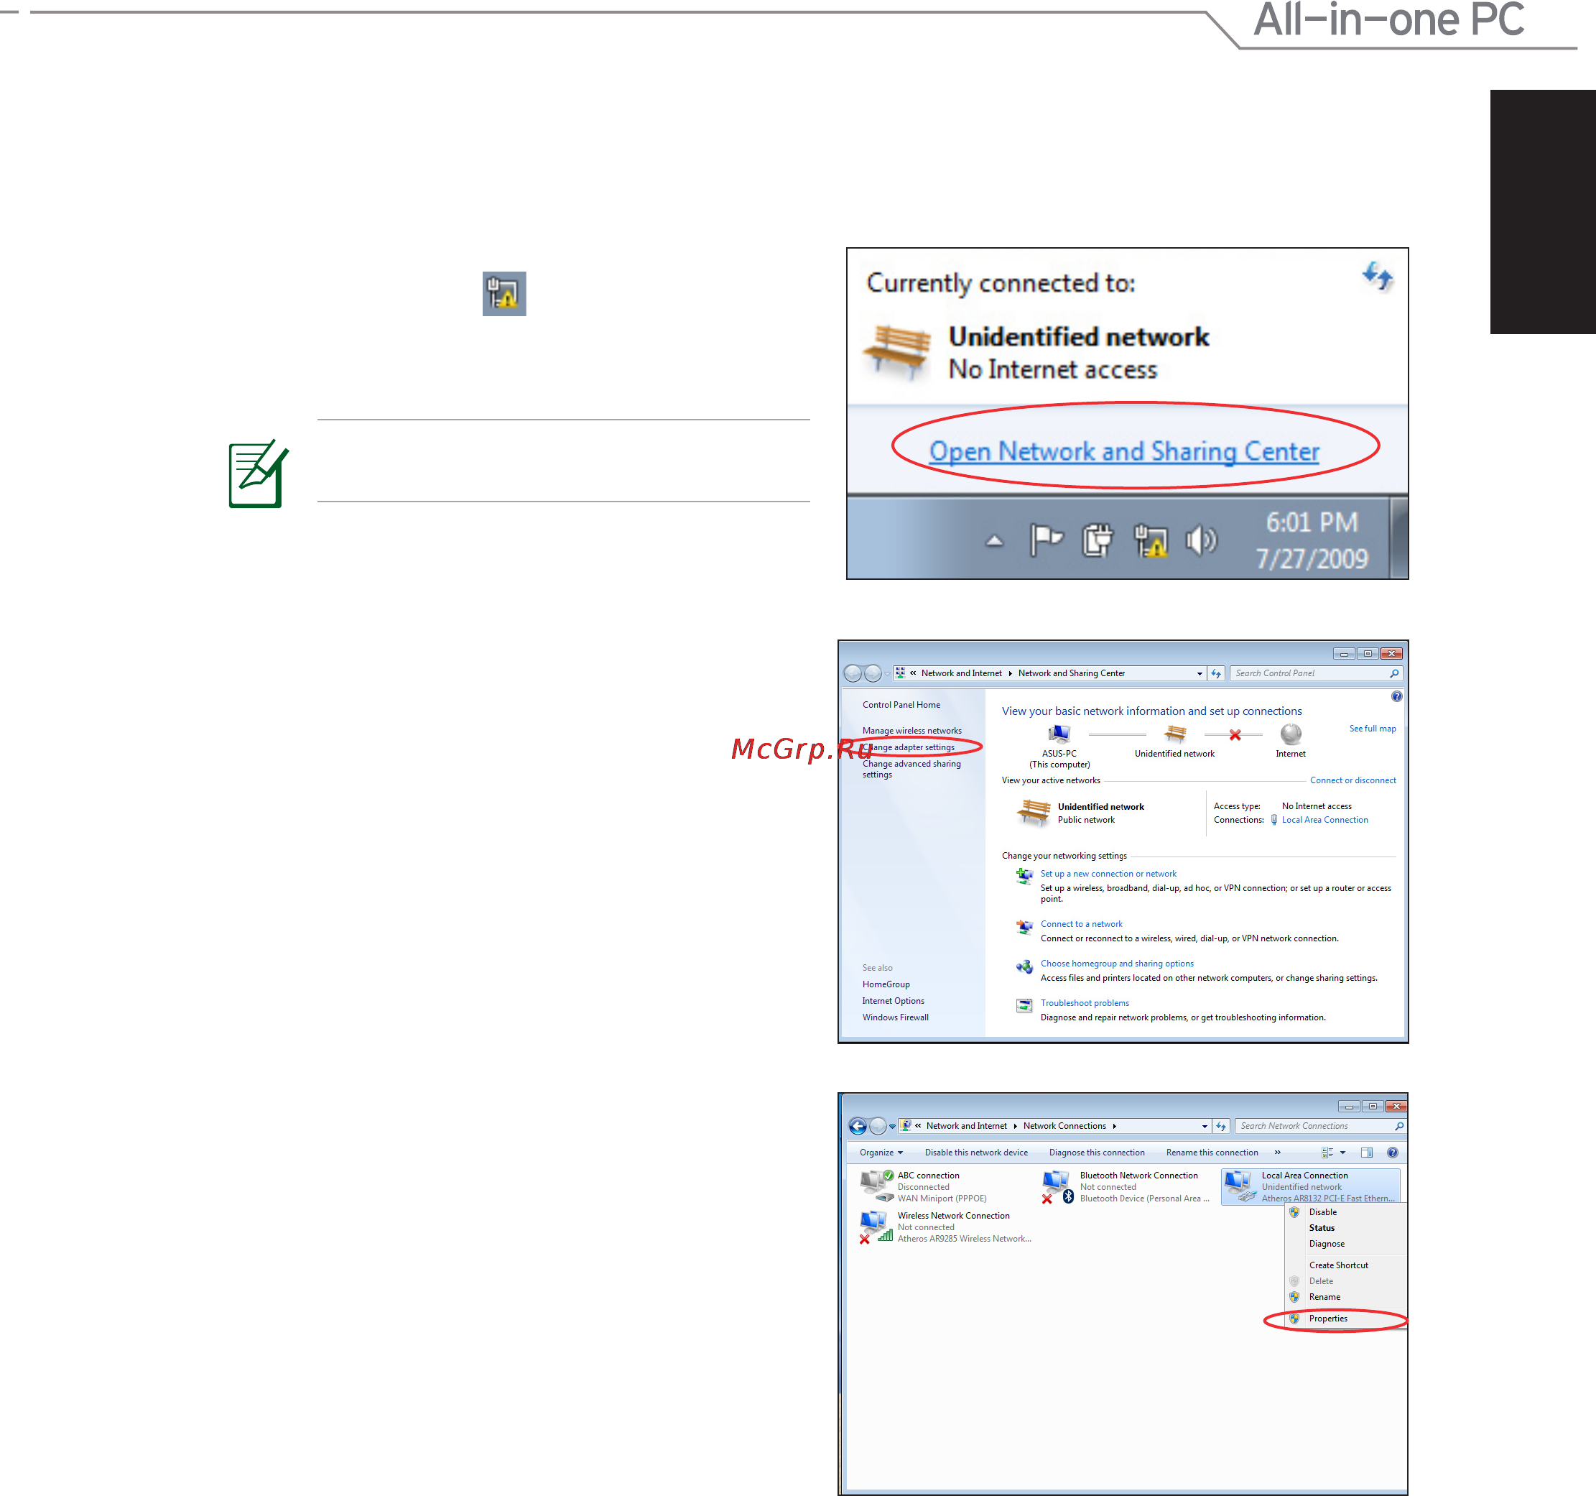
Task: Click the power plug tray icon
Action: pyautogui.click(x=1097, y=540)
